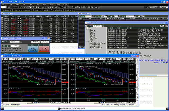Open the 画面レイアウト layout dropdown
This screenshot has width=169, height=111.
tap(12, 7)
